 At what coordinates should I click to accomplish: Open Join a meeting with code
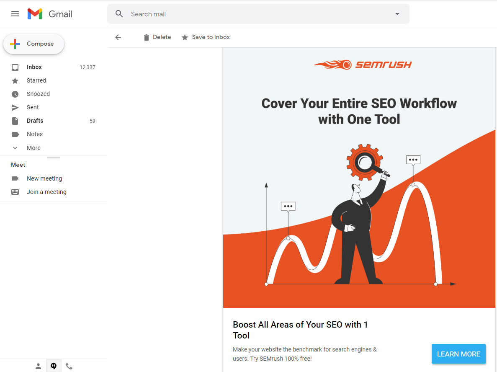[x=46, y=191]
